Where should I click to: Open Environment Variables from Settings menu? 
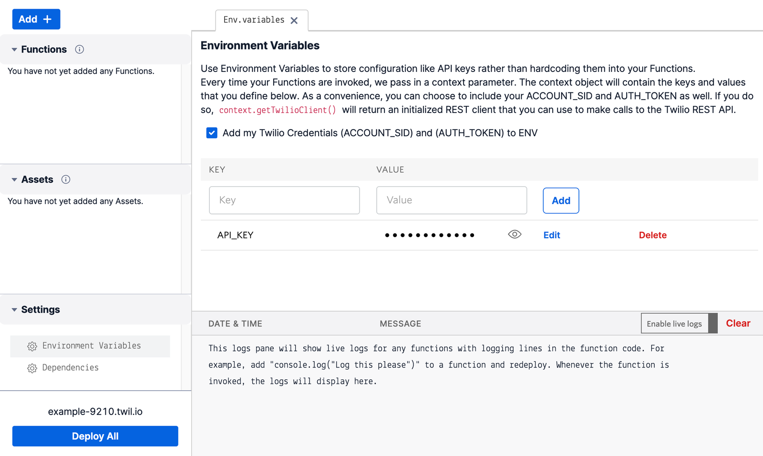(92, 346)
